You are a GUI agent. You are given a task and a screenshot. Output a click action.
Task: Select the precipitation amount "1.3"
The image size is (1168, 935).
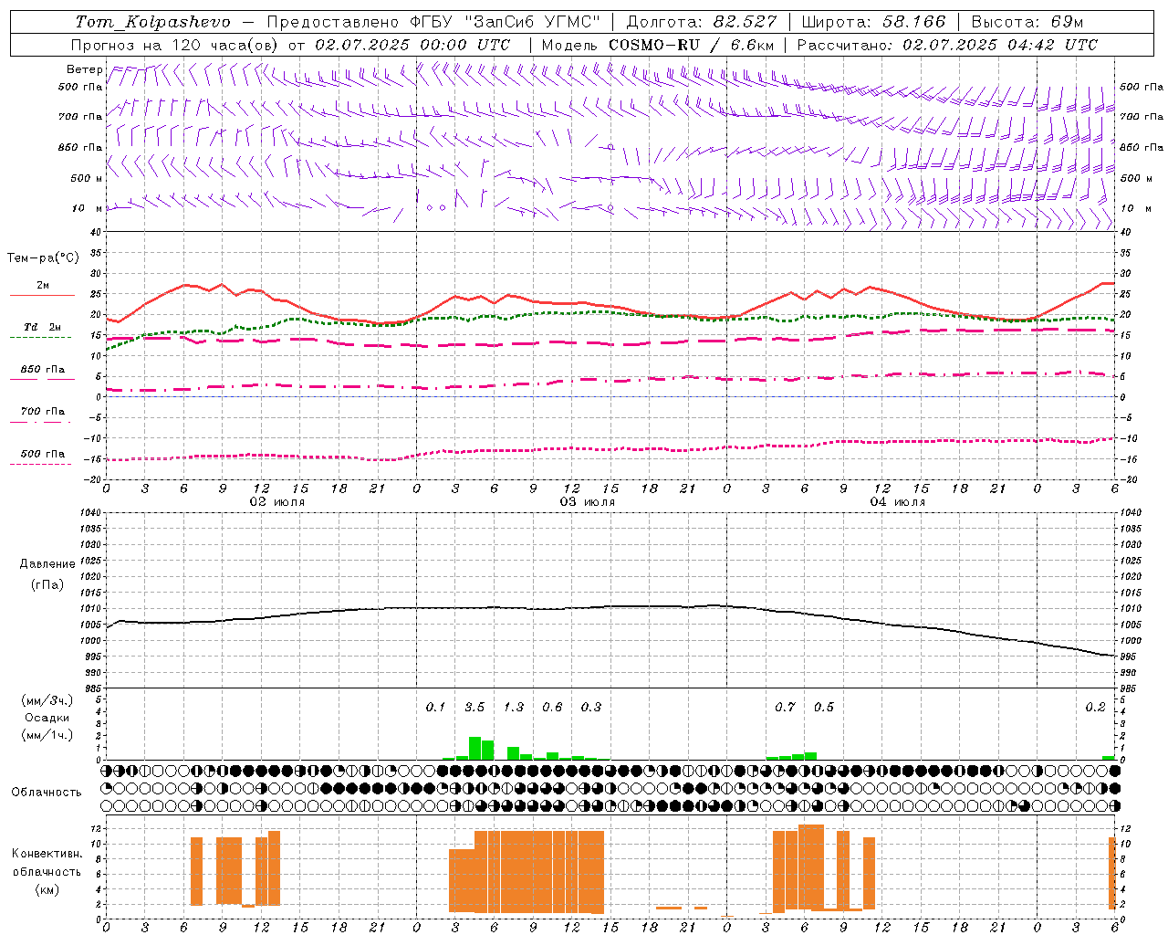[x=514, y=707]
